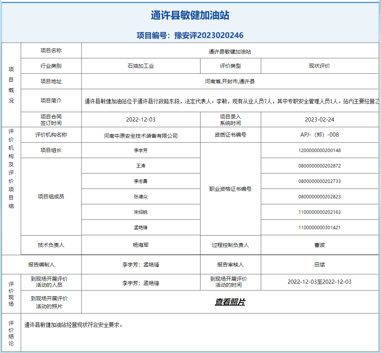Click the 项目组成员 label cell
The image size is (381, 353).
tap(51, 196)
